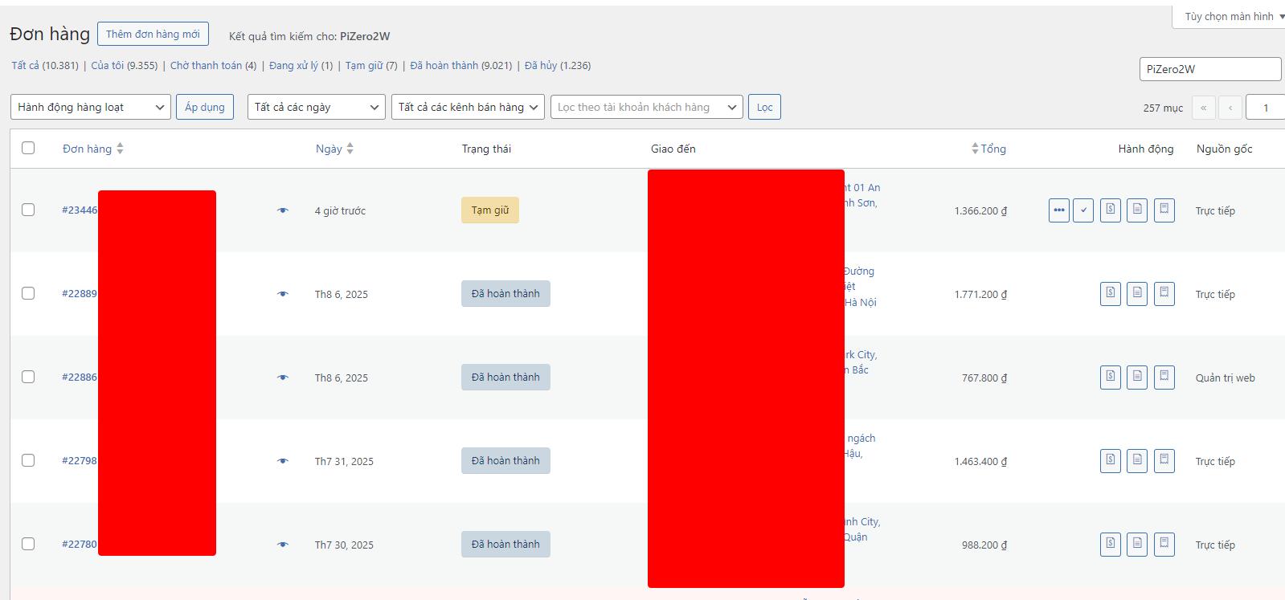Click receipt icon for the 1.366.200 ₫ order
Screen dimensions: 1285x600
(x=1164, y=210)
